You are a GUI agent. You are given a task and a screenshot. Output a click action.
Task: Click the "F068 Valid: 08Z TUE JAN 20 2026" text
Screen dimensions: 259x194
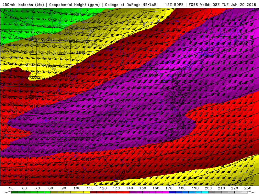tap(222, 5)
